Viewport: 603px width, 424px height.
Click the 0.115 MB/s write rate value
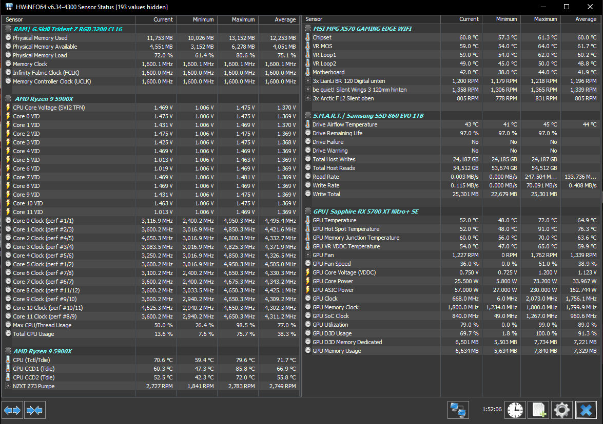click(x=464, y=186)
